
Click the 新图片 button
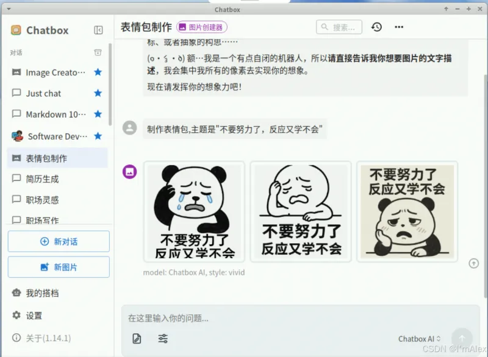[59, 267]
